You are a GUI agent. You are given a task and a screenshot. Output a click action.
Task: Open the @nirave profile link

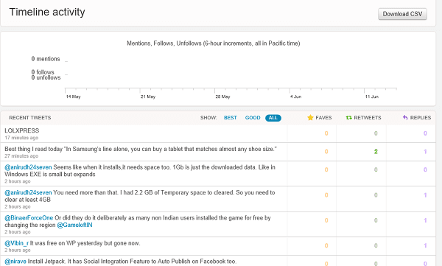point(15,262)
